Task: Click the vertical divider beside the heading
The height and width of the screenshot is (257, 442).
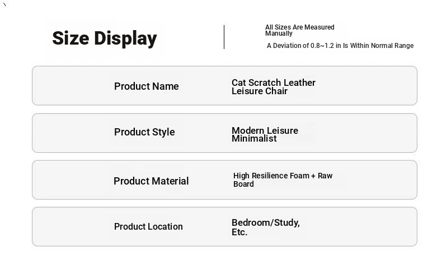Action: pos(224,37)
